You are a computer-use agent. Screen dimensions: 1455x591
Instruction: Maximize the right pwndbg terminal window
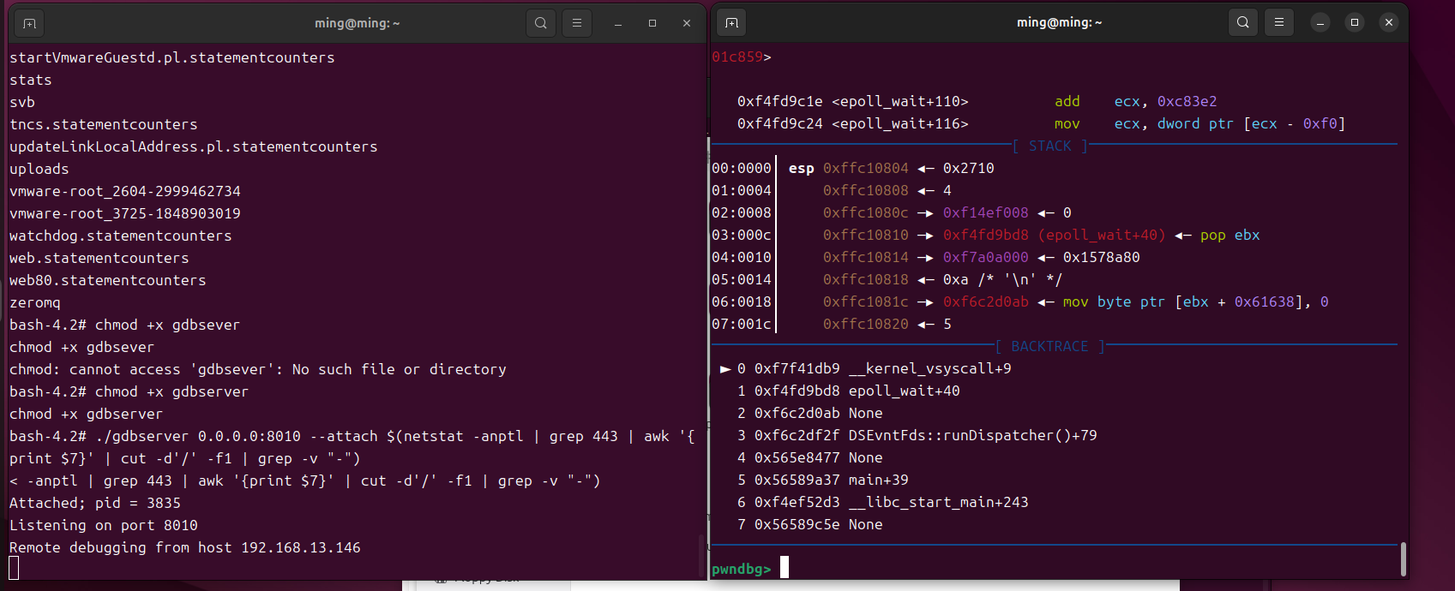pos(1355,23)
